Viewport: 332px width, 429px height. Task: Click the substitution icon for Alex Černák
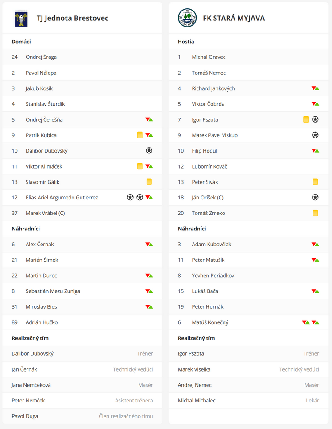[149, 244]
